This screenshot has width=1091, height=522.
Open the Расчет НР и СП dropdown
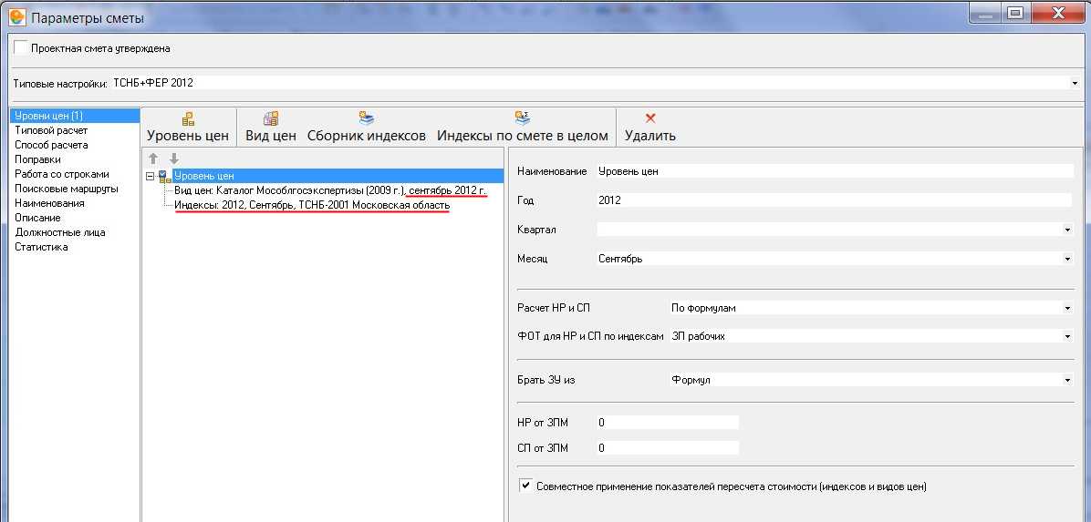pos(1067,309)
